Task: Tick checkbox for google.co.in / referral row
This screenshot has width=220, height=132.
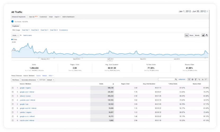Action: 13,116
